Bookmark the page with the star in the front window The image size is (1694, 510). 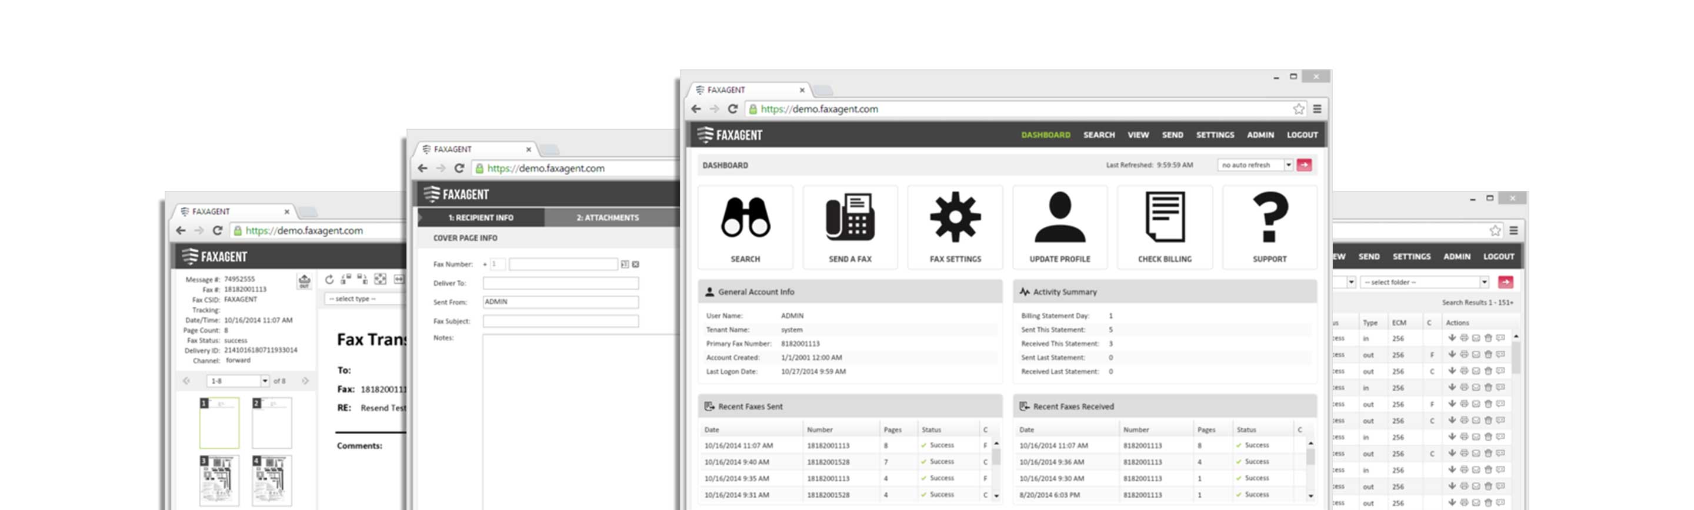1299,109
